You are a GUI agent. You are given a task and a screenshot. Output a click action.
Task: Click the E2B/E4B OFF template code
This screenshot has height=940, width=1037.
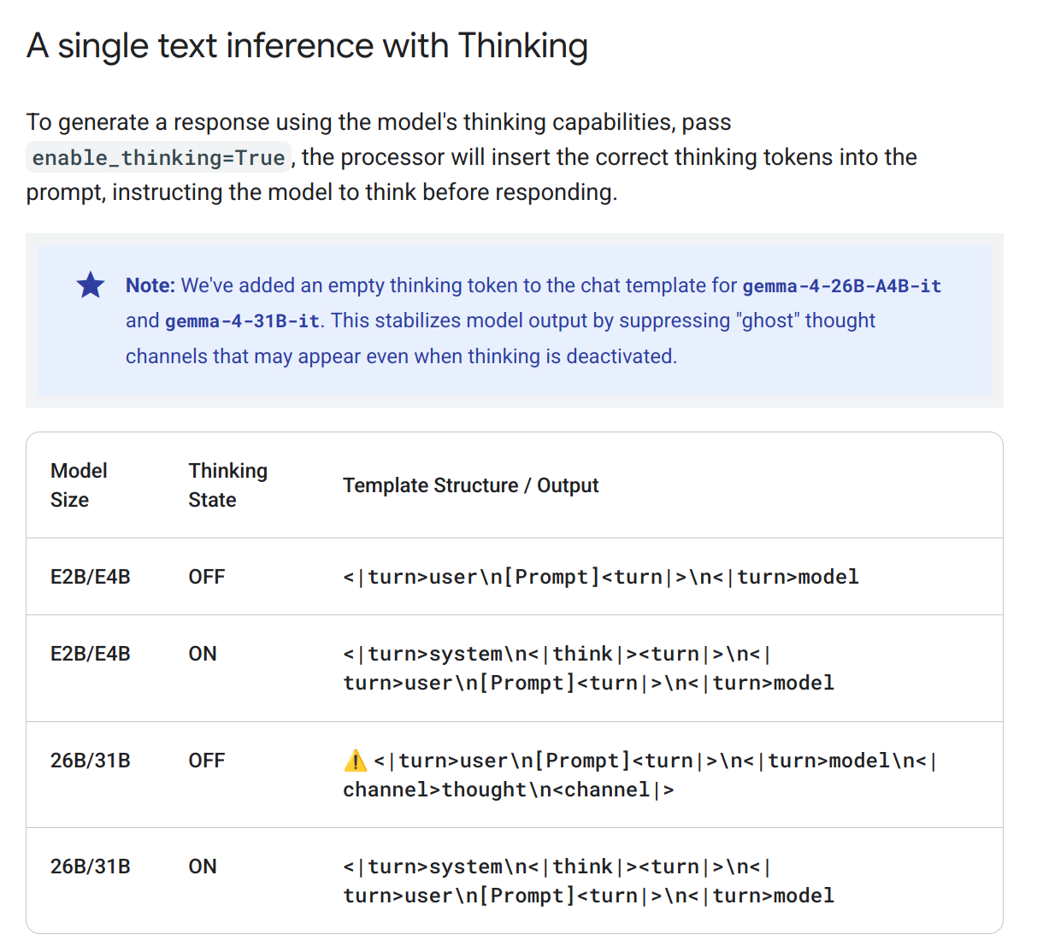[x=601, y=577]
